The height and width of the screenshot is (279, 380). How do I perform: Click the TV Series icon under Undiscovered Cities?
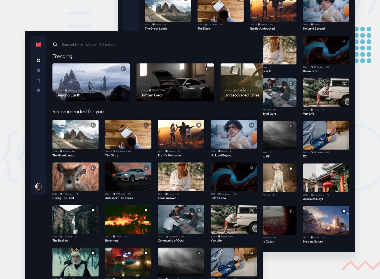234,90
